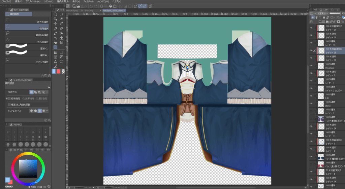This screenshot has width=345, height=189.
Task: Select the transparent color swatch
Action: (63, 71)
